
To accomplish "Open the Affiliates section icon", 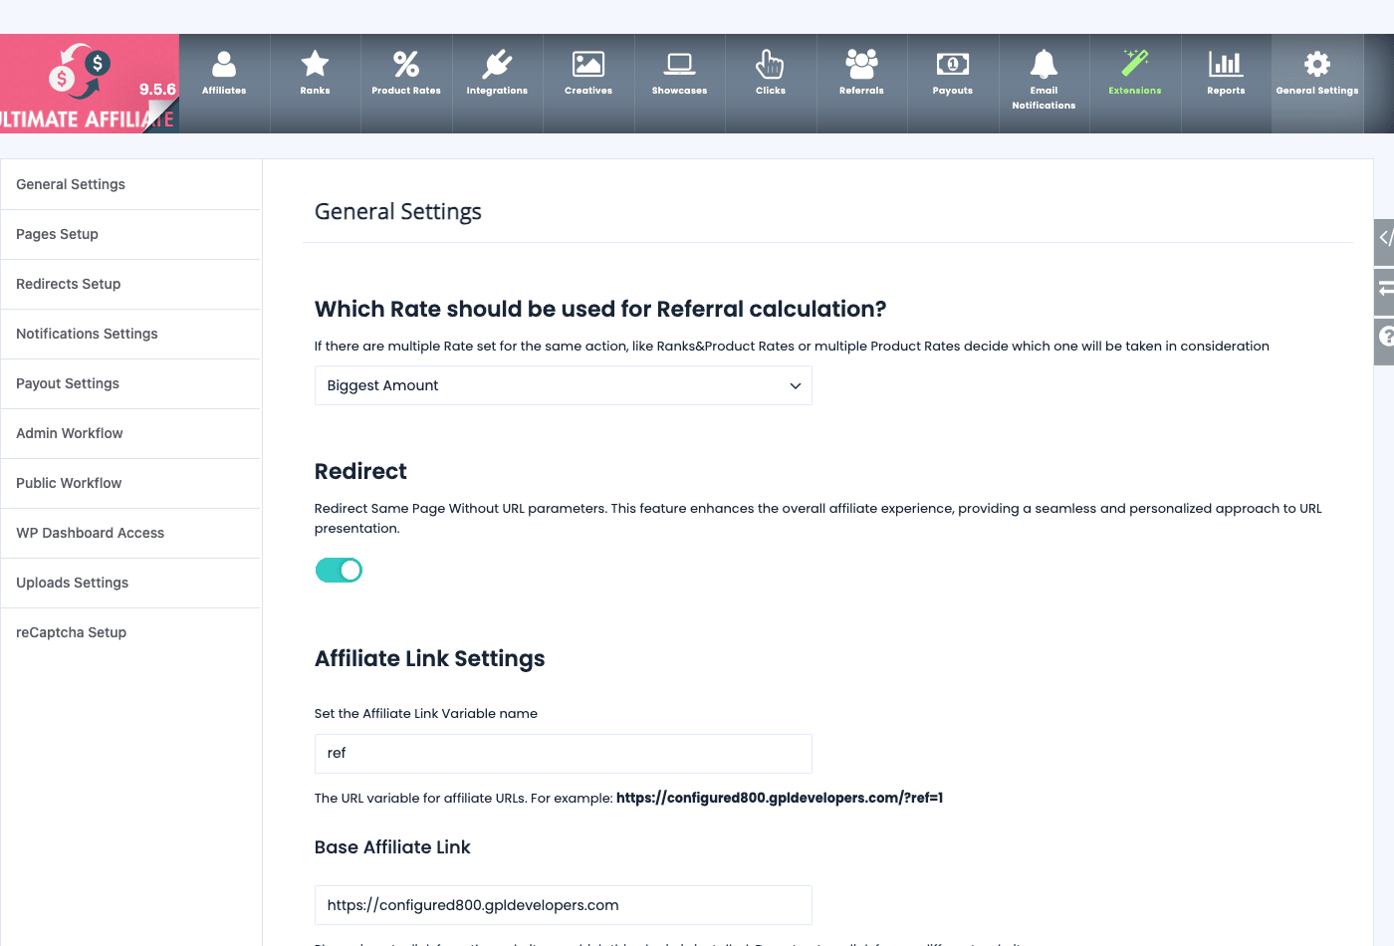I will [224, 64].
